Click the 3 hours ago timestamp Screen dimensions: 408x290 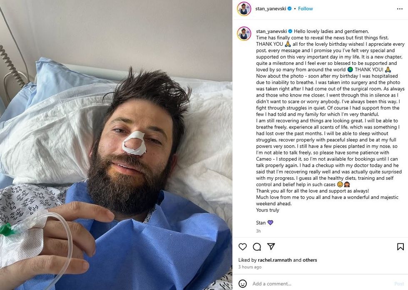(250, 267)
